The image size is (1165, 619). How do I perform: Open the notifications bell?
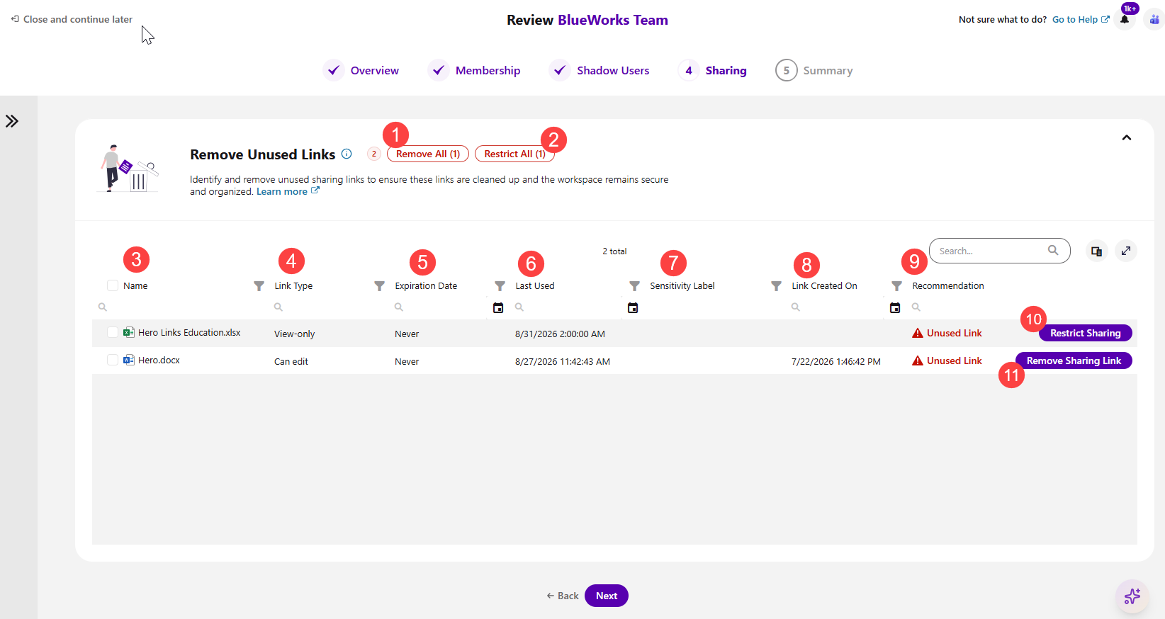point(1125,19)
